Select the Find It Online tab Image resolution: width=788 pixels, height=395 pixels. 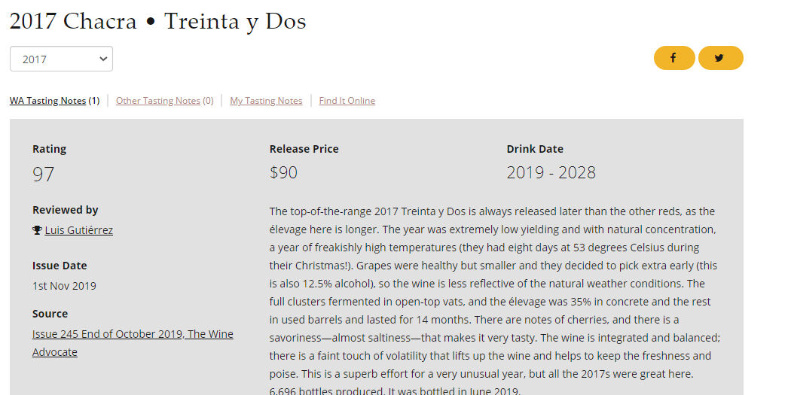[x=347, y=101]
